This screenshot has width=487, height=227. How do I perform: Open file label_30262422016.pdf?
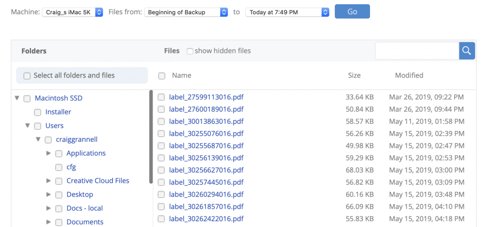[x=206, y=218]
